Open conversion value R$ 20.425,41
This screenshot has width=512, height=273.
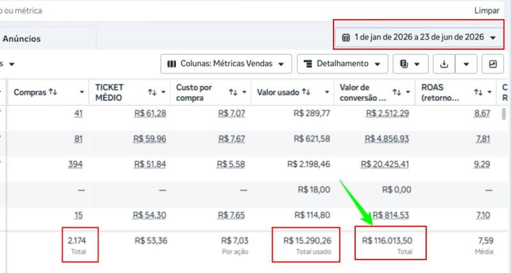pyautogui.click(x=385, y=165)
